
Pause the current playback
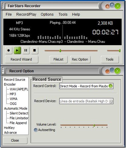tap(26, 50)
